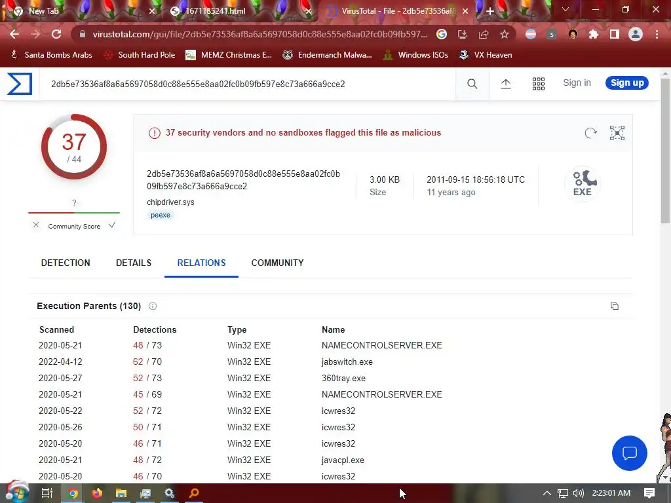
Task: Downvote with the Community Score X icon
Action: click(36, 225)
